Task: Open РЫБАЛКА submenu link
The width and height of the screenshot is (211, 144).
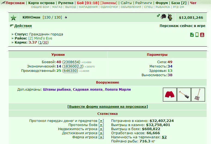Action: point(163,7)
